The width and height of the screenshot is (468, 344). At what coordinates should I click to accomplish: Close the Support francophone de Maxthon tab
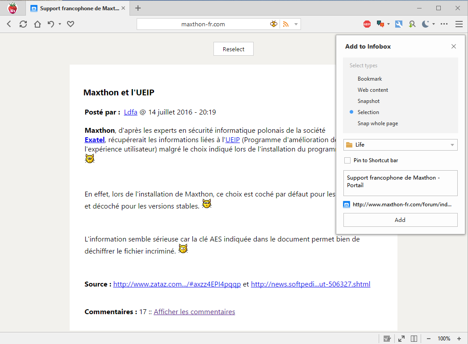tap(123, 8)
